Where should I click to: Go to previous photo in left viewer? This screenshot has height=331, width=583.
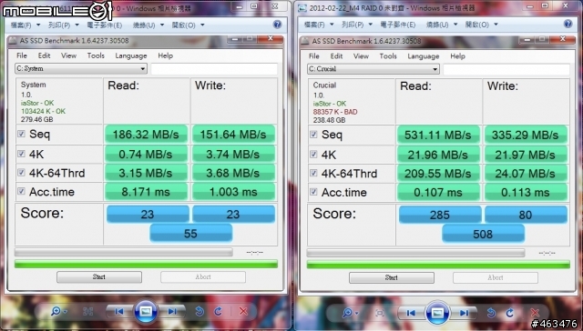tap(119, 311)
